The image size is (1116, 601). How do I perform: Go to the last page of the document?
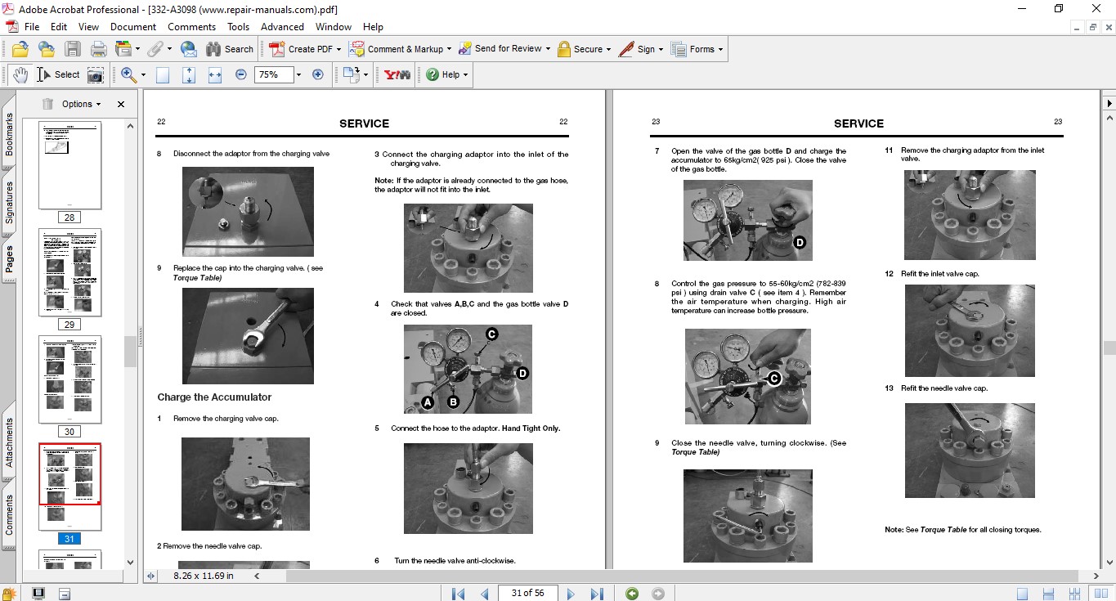pos(597,593)
